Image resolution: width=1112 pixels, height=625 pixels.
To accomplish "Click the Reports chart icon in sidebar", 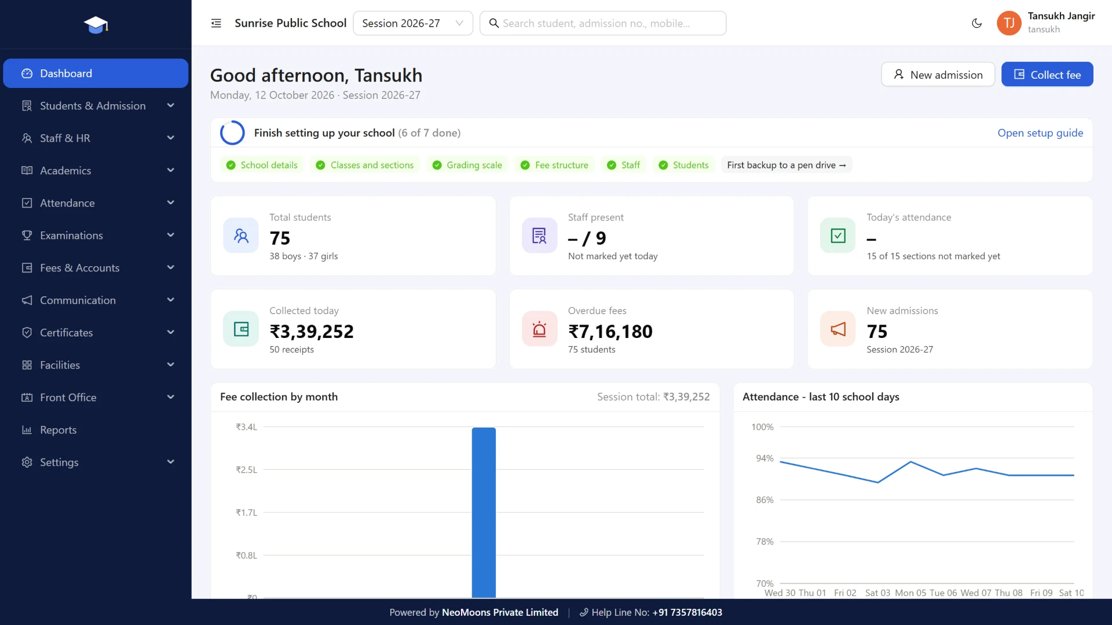I will (x=27, y=429).
